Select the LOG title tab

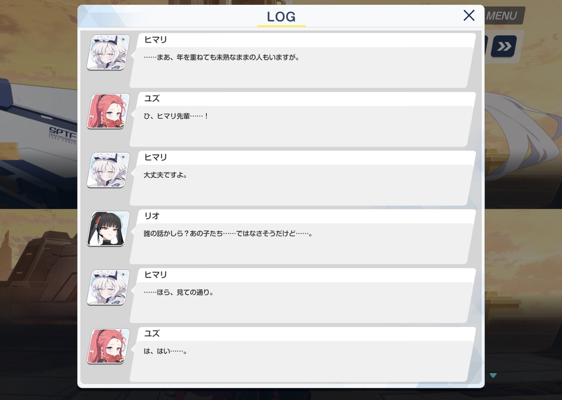(281, 17)
